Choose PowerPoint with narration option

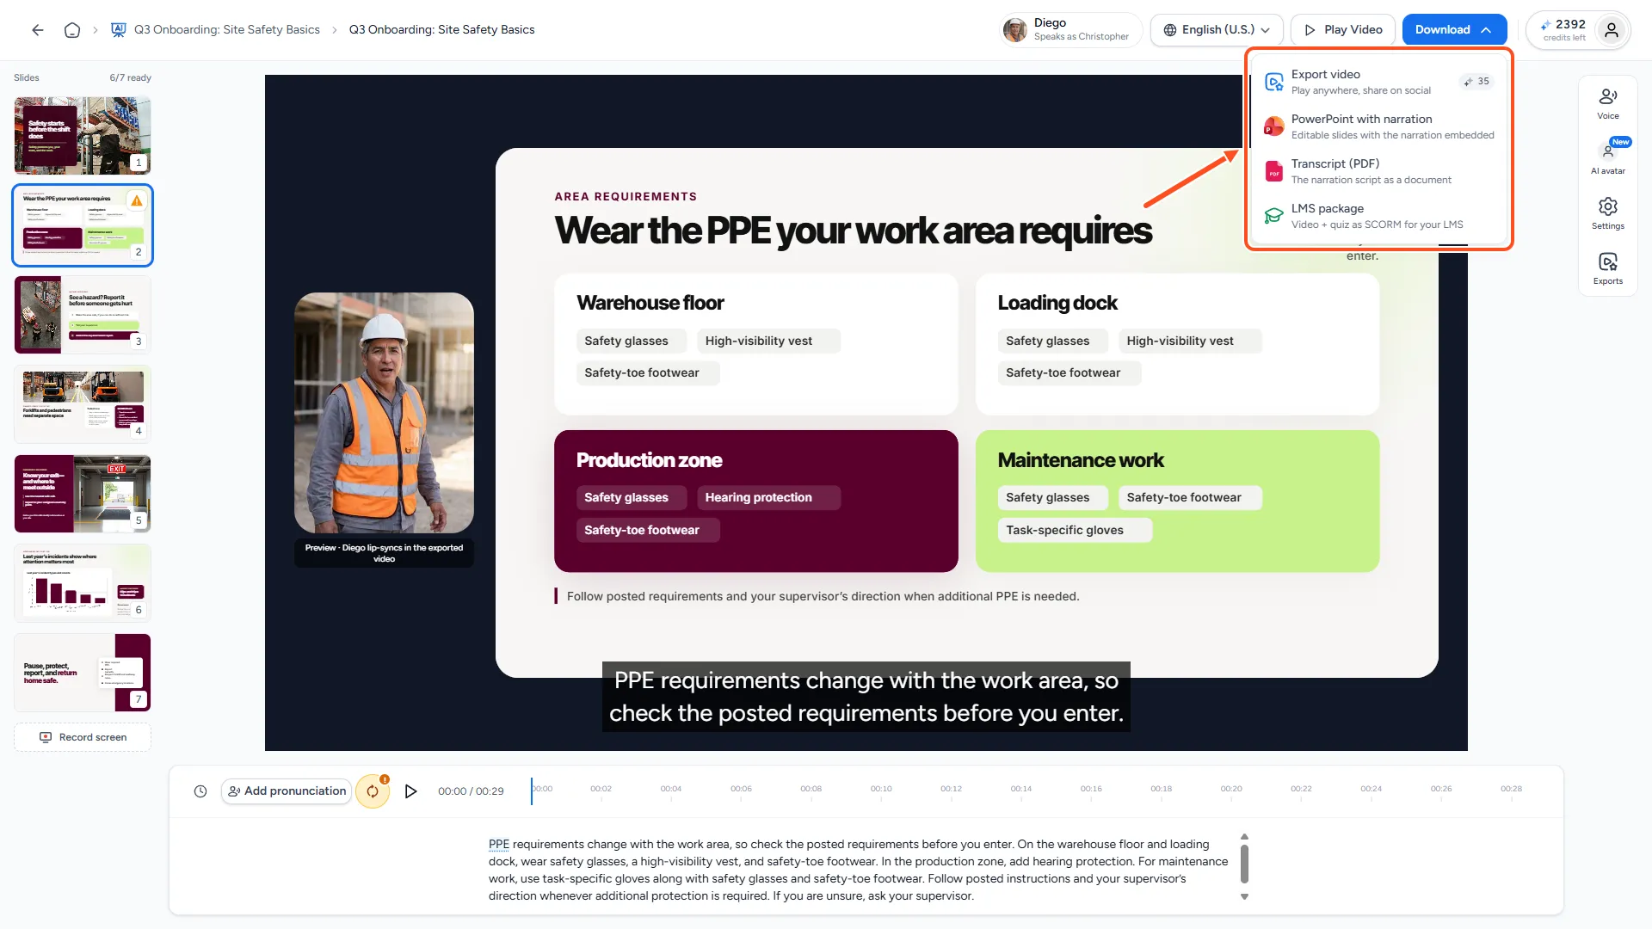pyautogui.click(x=1379, y=126)
